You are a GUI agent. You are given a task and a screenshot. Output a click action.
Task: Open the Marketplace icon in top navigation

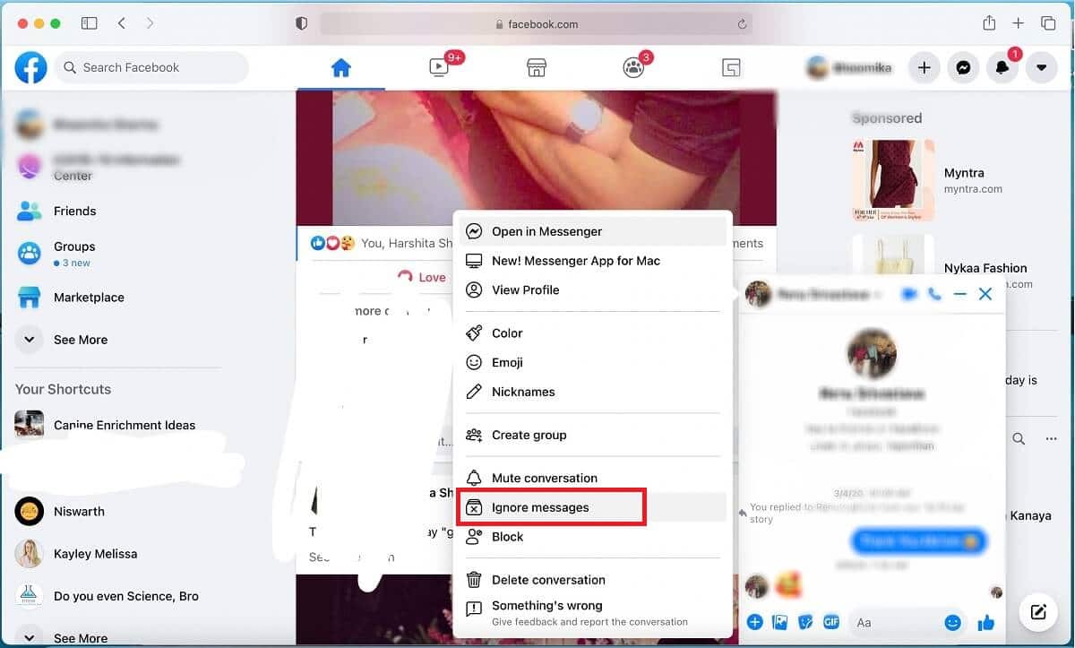click(536, 67)
